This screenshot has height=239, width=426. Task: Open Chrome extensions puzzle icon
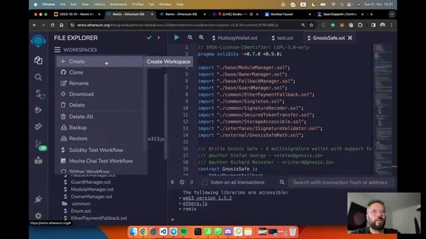tap(360, 25)
